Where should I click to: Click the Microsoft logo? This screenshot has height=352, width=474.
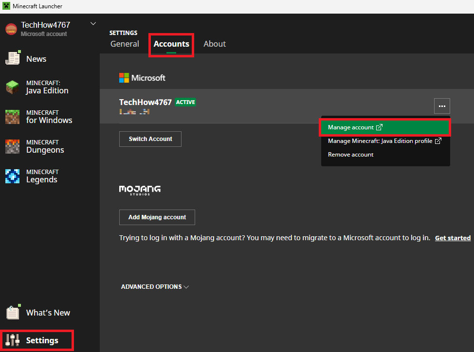[142, 78]
